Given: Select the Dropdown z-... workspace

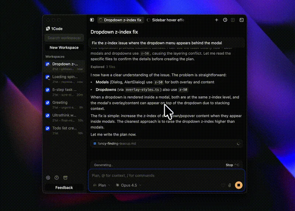Looking at the screenshot, I should [x=64, y=66].
